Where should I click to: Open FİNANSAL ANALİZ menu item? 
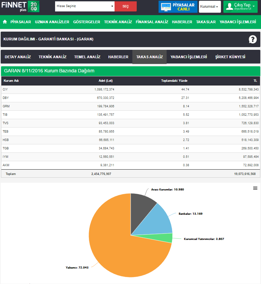pos(152,22)
